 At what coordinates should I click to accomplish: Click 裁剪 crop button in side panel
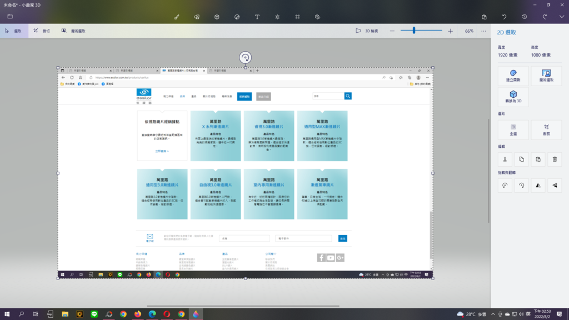[546, 130]
